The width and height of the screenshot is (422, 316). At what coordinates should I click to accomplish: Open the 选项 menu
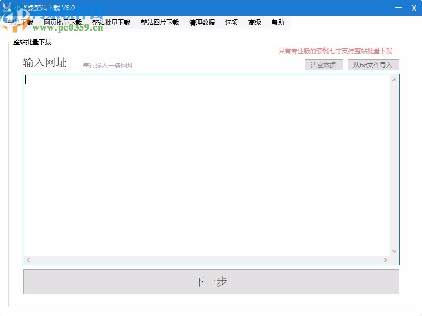tap(231, 22)
